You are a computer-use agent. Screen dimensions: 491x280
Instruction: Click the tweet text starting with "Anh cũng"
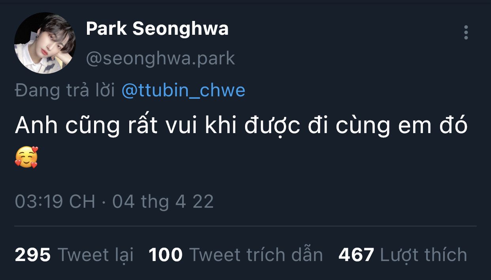click(241, 126)
